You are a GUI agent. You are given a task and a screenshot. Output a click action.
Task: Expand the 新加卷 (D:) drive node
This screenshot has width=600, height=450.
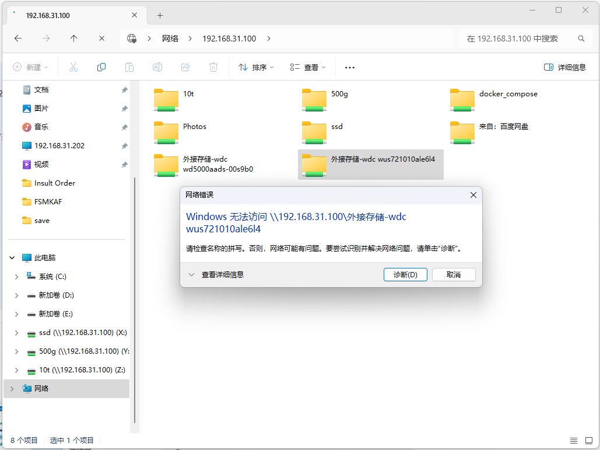16,295
